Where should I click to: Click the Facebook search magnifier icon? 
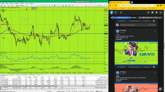[116, 13]
